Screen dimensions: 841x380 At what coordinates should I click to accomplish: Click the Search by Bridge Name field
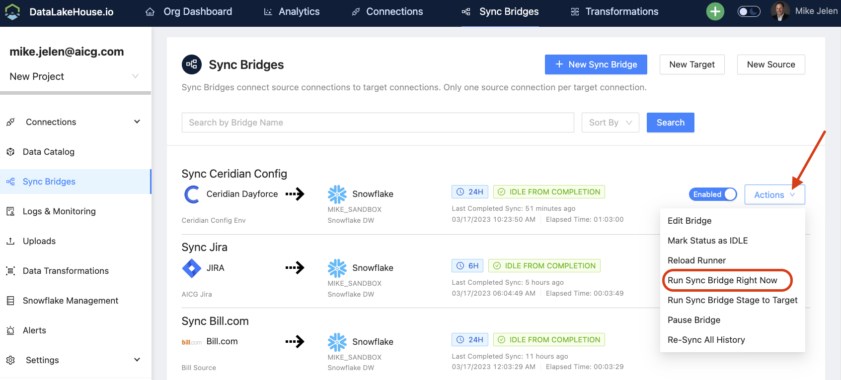pos(378,123)
